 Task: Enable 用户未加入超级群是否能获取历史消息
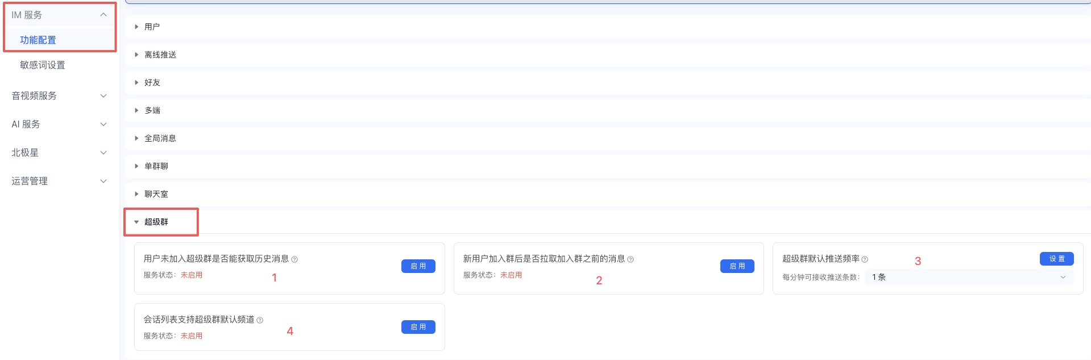[x=418, y=266]
